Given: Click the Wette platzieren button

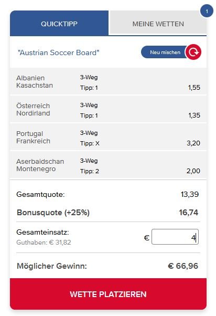Looking at the screenshot, I should click(x=109, y=294).
